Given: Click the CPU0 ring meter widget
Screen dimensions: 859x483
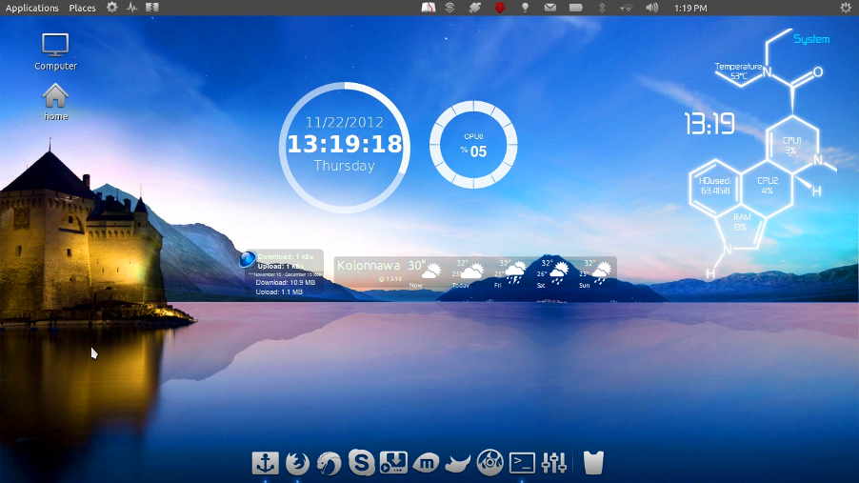Looking at the screenshot, I should point(473,145).
